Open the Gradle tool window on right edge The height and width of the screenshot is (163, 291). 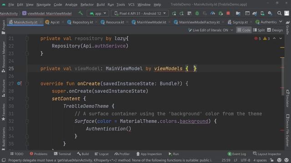coord(288,27)
